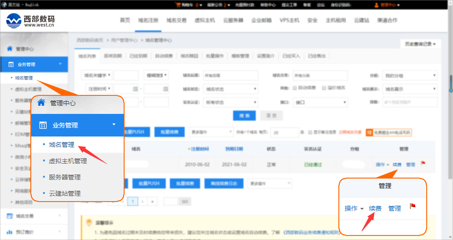Click the calendar icon for start date

[x=135, y=89]
